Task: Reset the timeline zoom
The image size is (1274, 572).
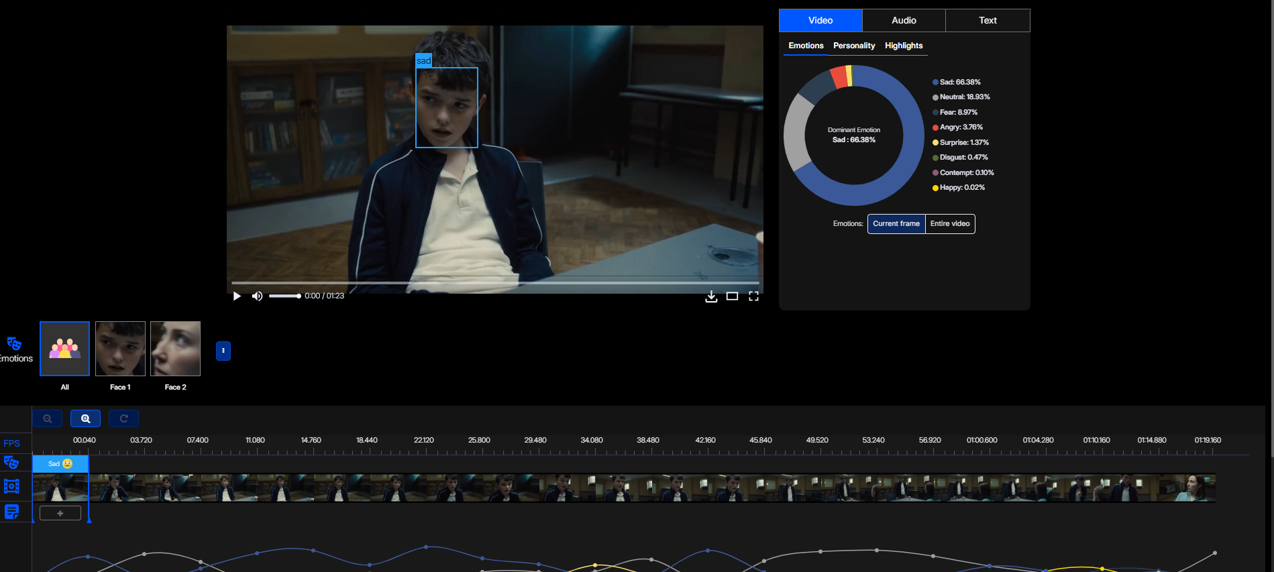Action: (123, 418)
